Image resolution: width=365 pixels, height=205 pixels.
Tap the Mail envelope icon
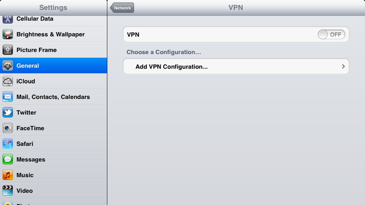(x=8, y=97)
